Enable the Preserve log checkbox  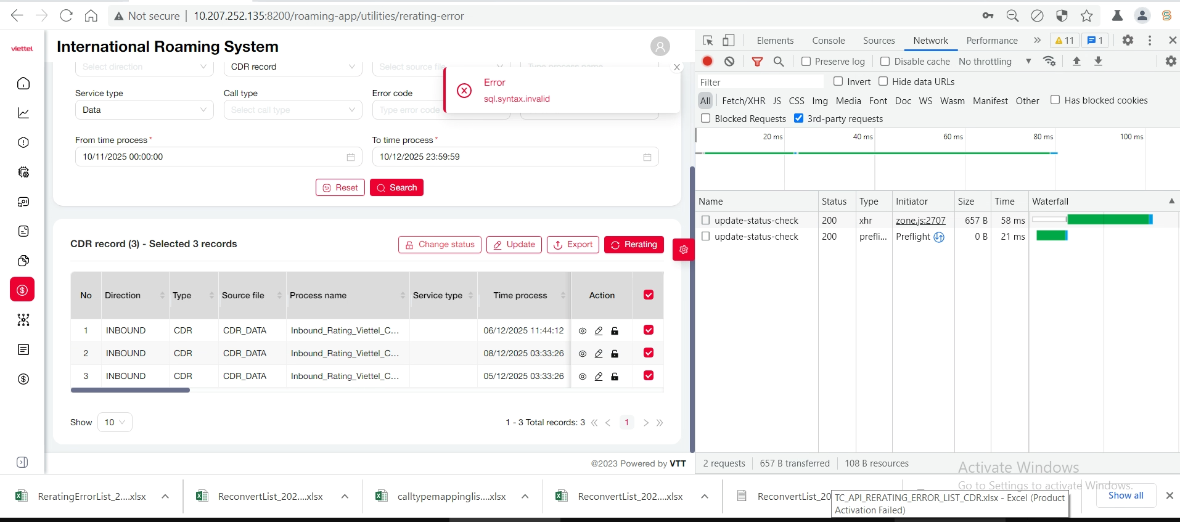click(806, 61)
